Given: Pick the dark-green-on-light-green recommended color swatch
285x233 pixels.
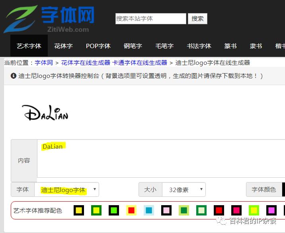Looking at the screenshot, I should 184,210.
